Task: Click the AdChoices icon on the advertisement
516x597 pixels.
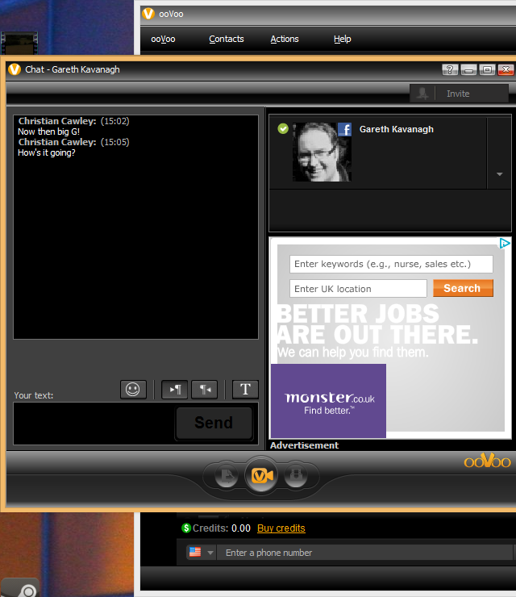Action: tap(505, 243)
